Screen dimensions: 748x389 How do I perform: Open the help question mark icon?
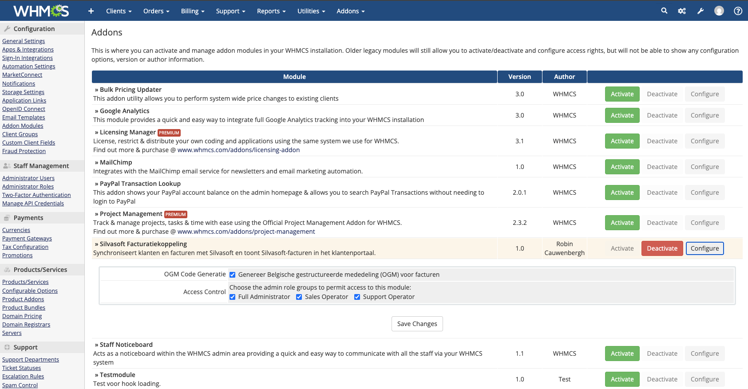point(738,11)
